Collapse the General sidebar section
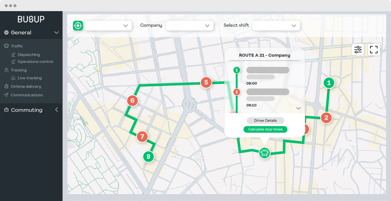The height and width of the screenshot is (201, 391). coord(56,33)
